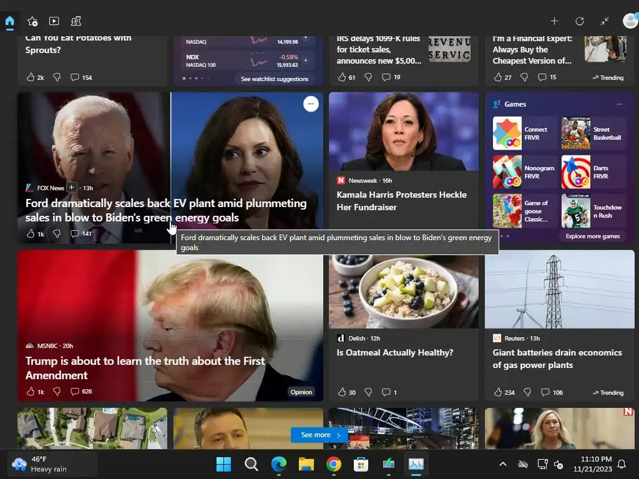Like the Trump First Amendment article

31,392
